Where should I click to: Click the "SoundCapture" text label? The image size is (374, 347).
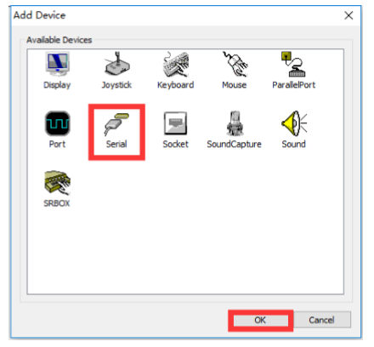pyautogui.click(x=234, y=144)
